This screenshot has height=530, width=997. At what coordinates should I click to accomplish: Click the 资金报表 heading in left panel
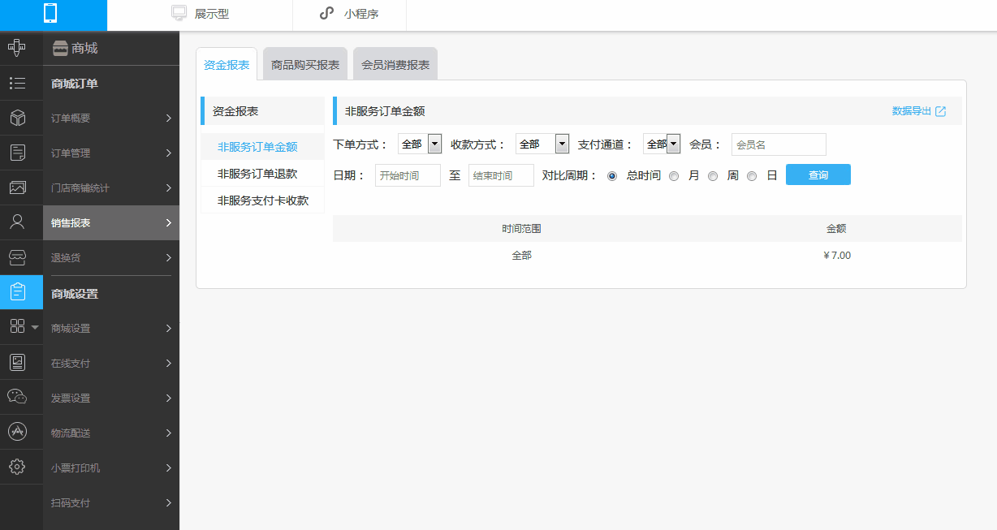pos(235,111)
